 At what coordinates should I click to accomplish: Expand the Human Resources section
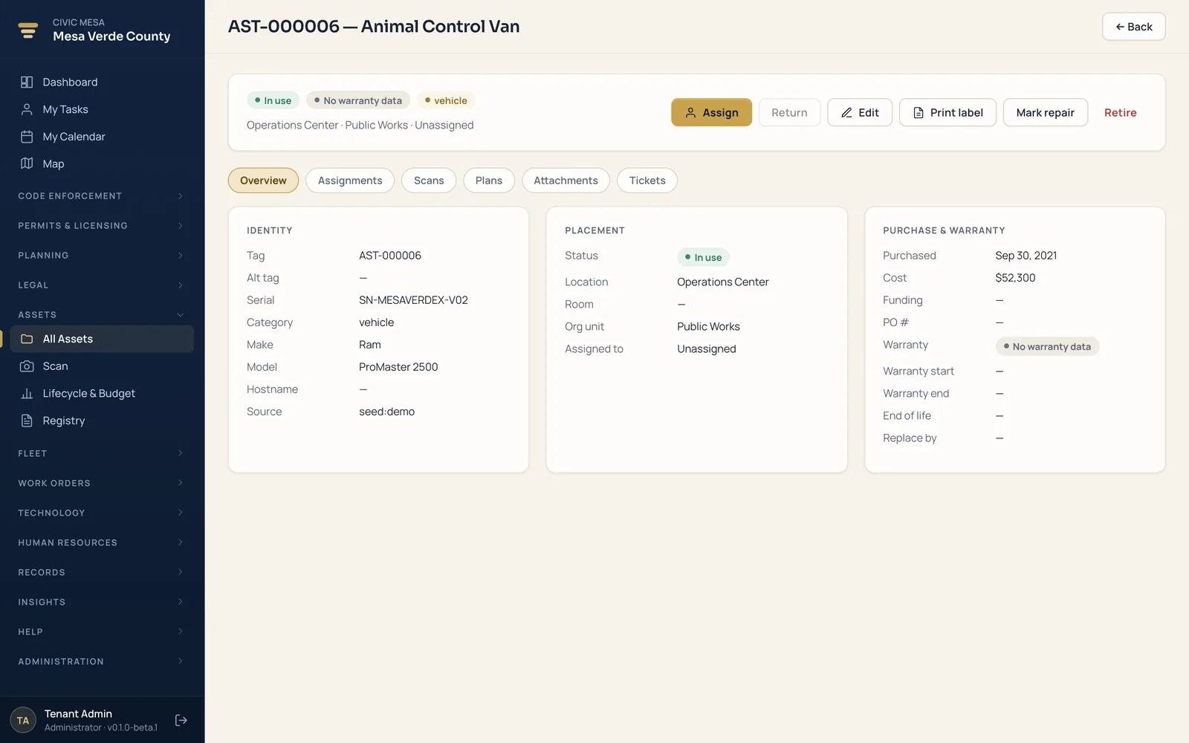click(x=102, y=542)
